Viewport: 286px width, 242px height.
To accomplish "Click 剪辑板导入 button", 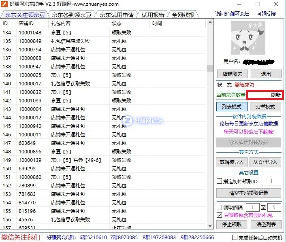I will click(x=231, y=162).
